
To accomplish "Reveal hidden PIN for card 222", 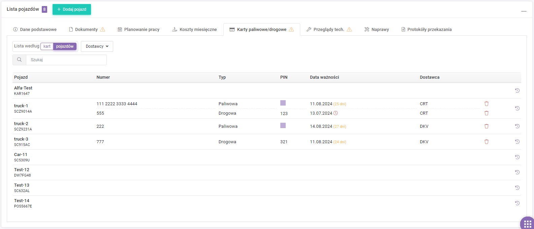I will pos(283,125).
